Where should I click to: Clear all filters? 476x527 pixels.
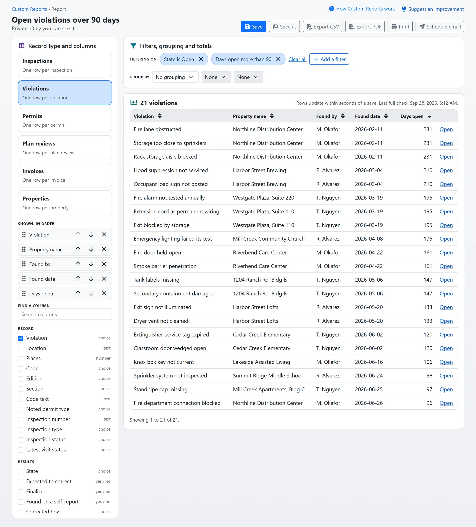pyautogui.click(x=297, y=59)
